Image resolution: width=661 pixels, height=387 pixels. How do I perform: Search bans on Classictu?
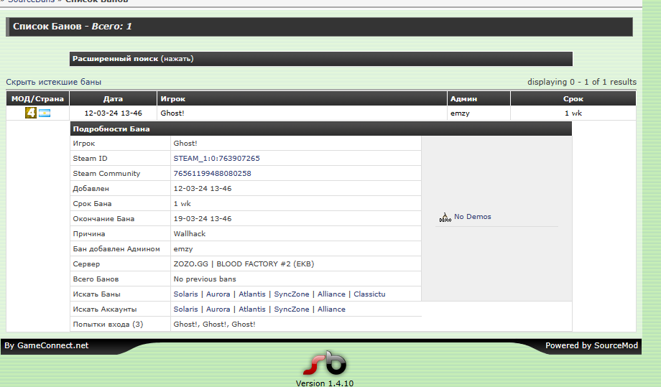tap(369, 294)
